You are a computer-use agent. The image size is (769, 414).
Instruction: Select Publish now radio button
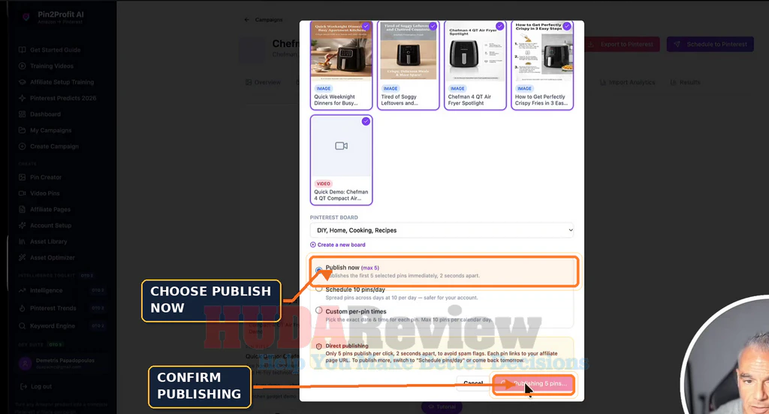[x=318, y=269]
